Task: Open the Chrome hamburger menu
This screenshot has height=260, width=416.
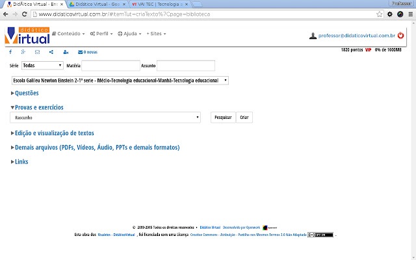Action: tap(411, 14)
